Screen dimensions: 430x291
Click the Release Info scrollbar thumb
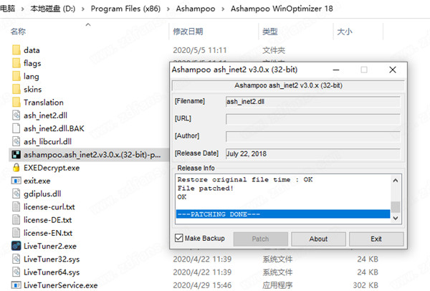tap(395, 207)
